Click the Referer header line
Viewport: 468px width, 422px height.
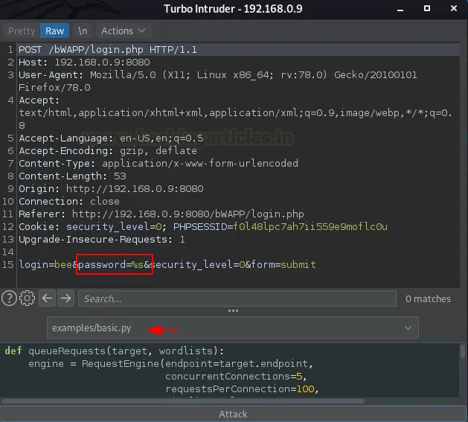click(x=161, y=214)
